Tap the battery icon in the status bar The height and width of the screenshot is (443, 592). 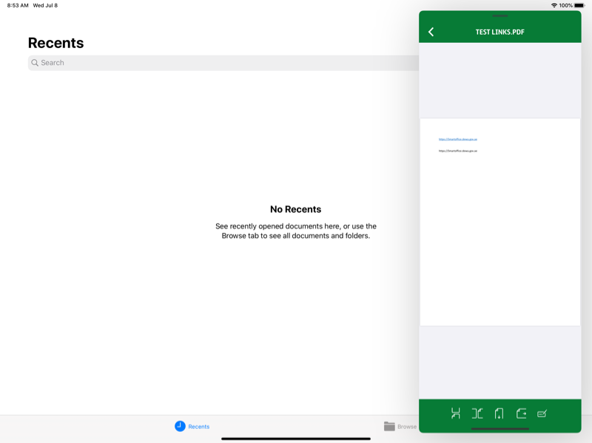pos(579,5)
